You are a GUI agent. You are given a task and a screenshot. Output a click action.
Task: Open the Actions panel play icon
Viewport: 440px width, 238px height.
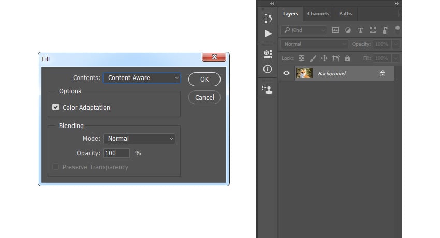(268, 34)
